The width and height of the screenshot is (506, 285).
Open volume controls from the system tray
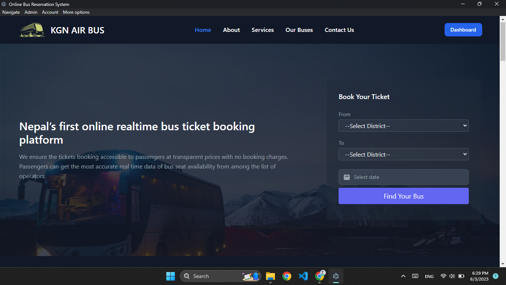tap(452, 276)
